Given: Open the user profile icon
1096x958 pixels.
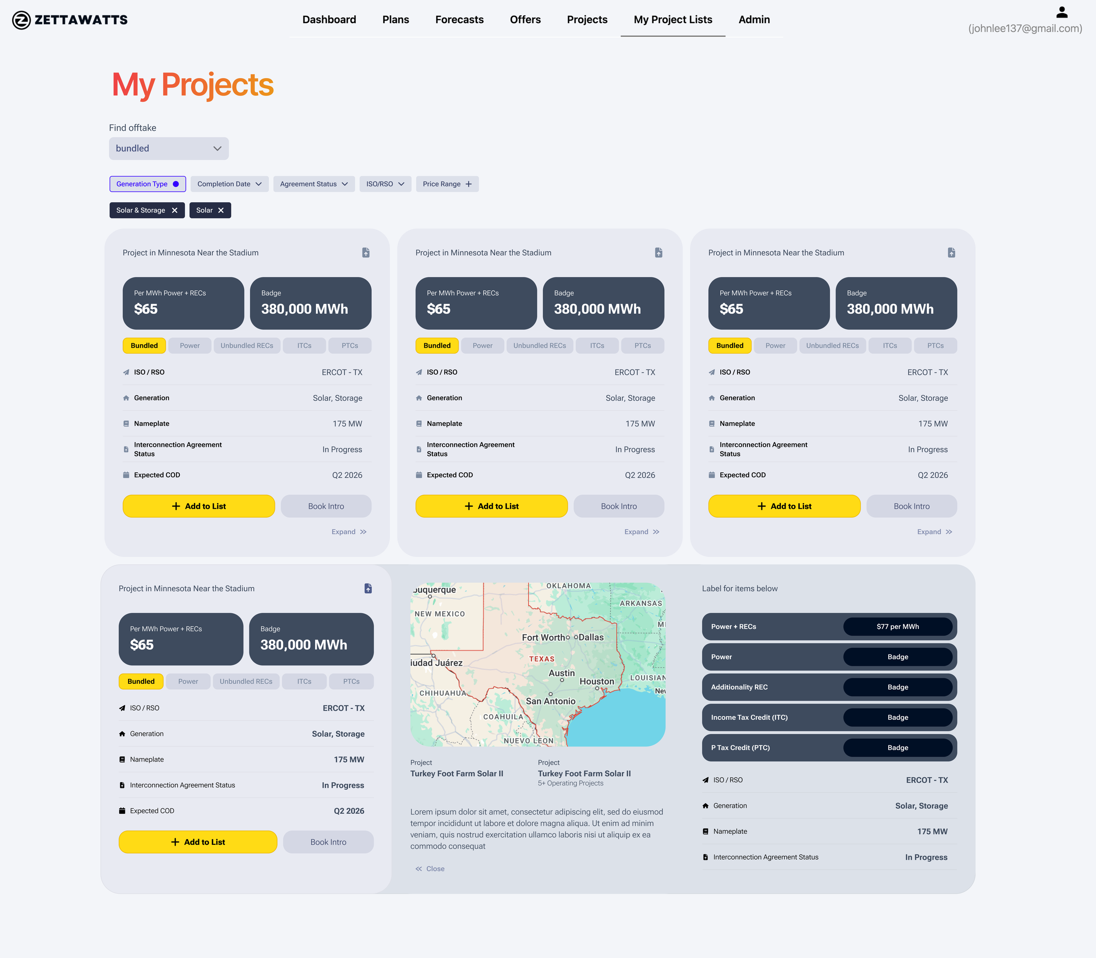Looking at the screenshot, I should pos(1061,12).
